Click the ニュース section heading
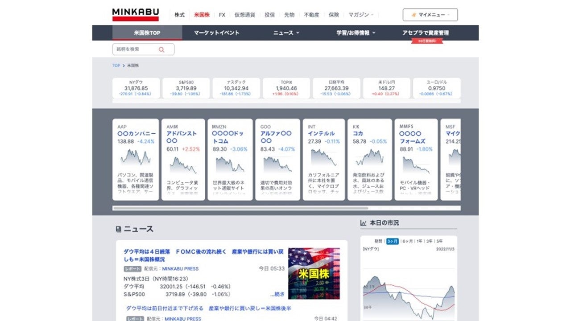Screen dimensions: 571x321 (138, 229)
